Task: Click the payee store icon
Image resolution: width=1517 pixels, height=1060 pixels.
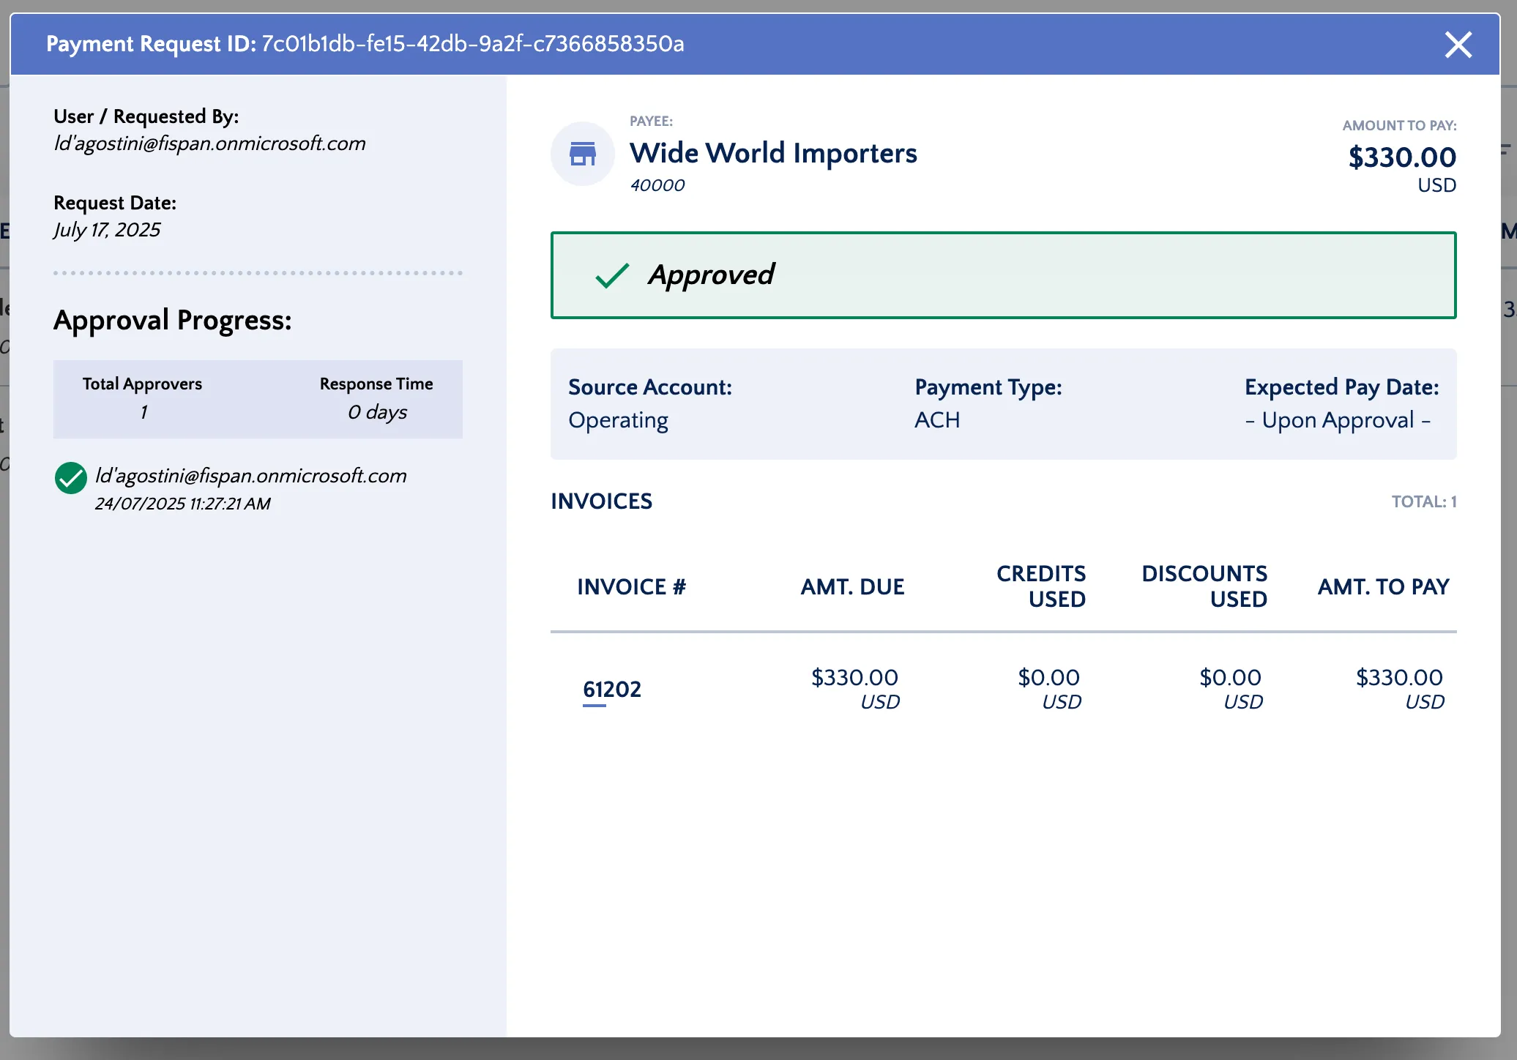Action: pyautogui.click(x=583, y=154)
